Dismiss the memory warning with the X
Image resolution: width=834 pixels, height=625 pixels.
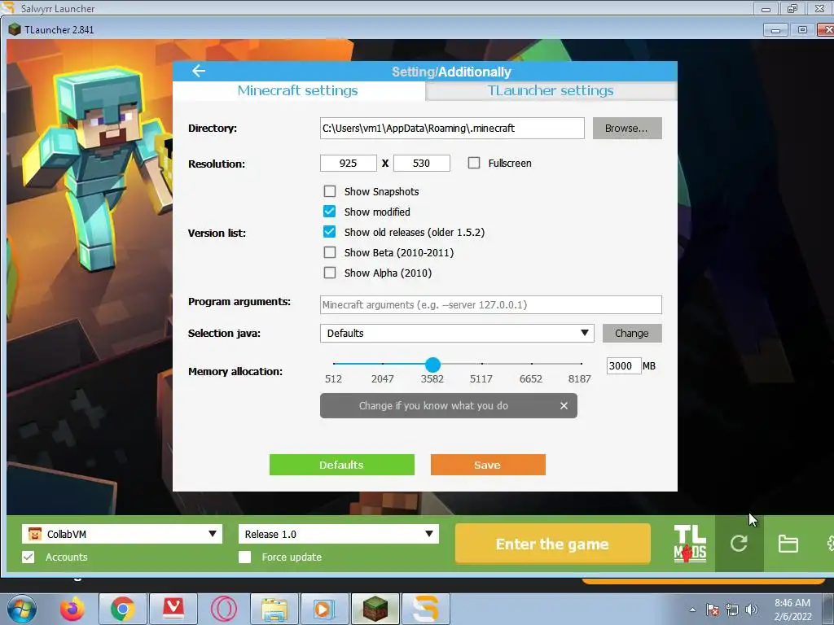(564, 405)
